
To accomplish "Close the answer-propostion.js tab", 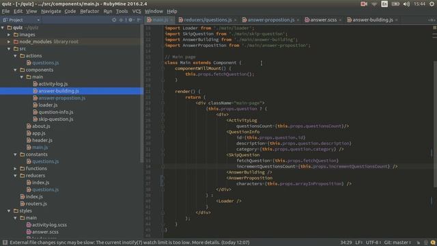I will pos(298,20).
